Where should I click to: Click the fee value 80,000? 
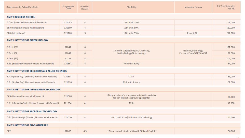coord(231,97)
